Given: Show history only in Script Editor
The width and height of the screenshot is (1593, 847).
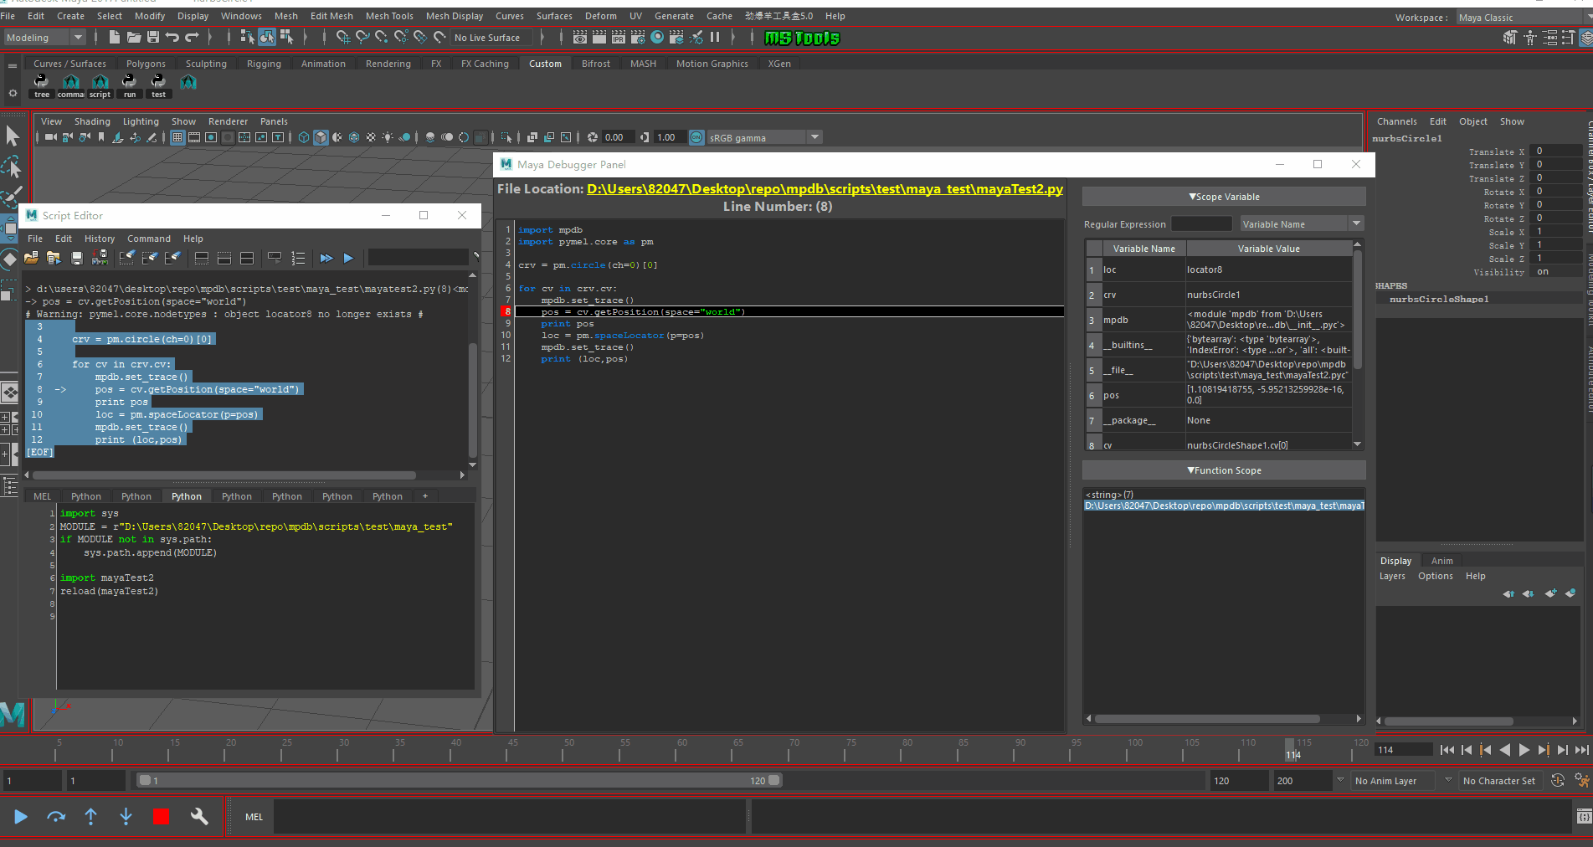Looking at the screenshot, I should [202, 258].
